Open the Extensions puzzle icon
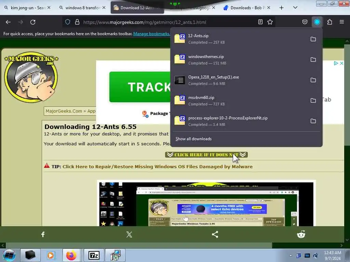This screenshot has height=262, width=350. coord(329,22)
